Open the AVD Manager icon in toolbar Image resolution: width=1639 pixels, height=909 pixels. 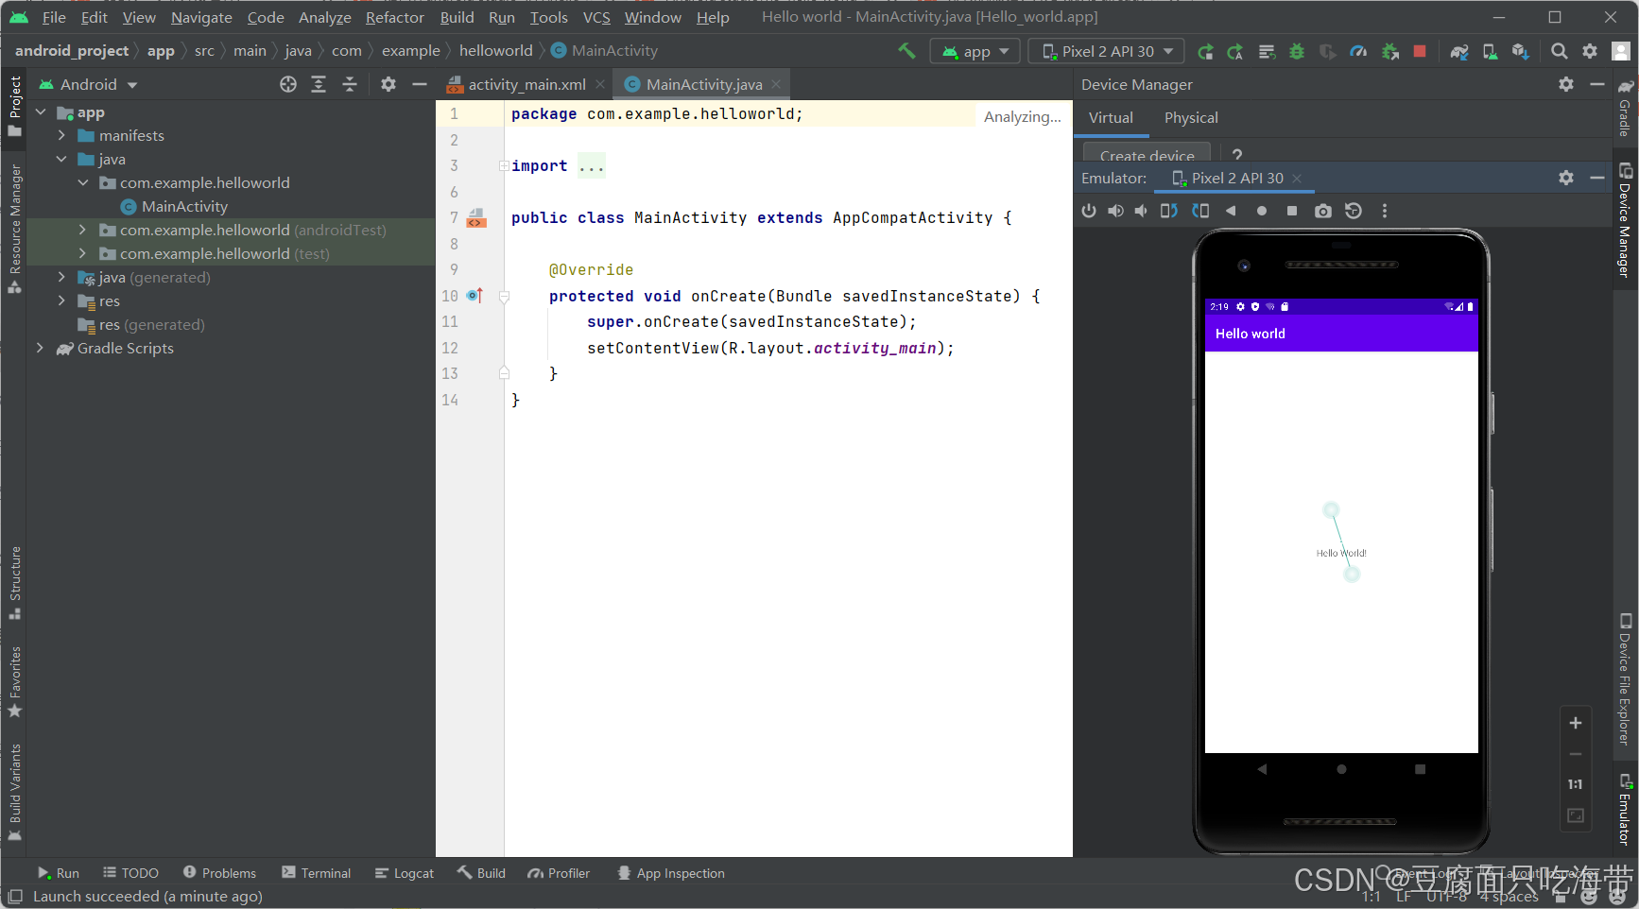click(1490, 52)
